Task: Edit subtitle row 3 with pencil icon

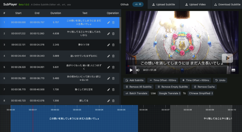Action: [x=108, y=45]
